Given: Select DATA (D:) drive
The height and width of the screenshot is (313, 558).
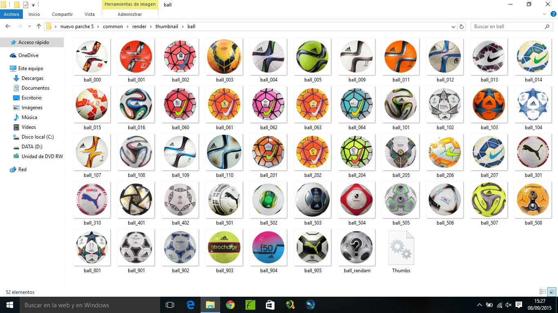Looking at the screenshot, I should tap(32, 147).
